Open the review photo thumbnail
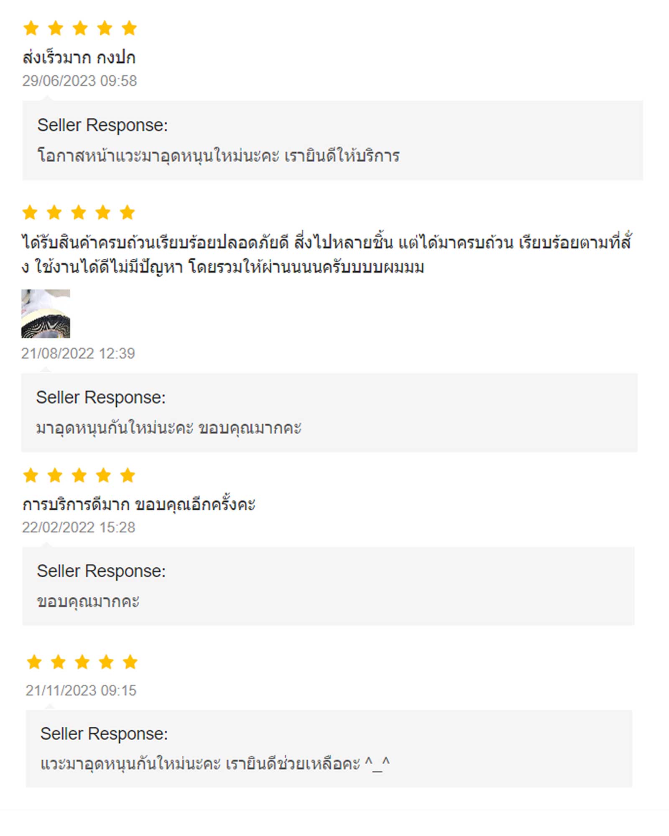 pyautogui.click(x=46, y=313)
